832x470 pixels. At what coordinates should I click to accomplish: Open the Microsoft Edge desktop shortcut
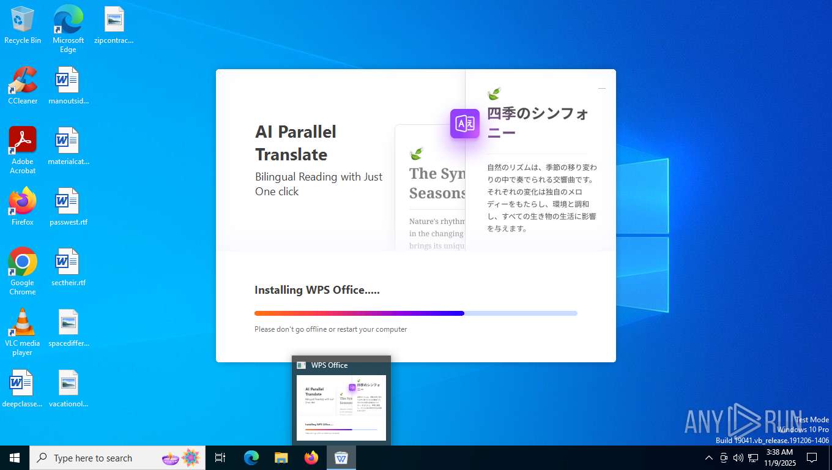68,29
